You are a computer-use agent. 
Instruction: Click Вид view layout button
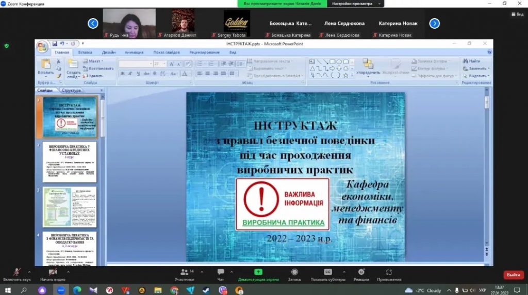517,14
